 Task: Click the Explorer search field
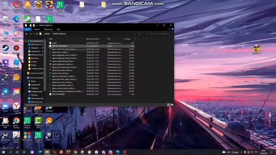(158, 34)
